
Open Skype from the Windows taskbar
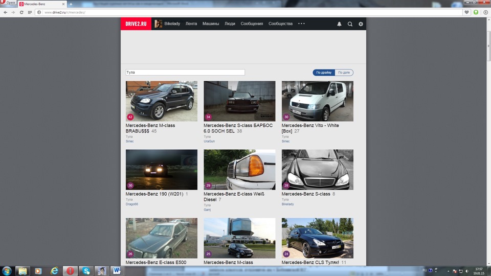(x=86, y=270)
